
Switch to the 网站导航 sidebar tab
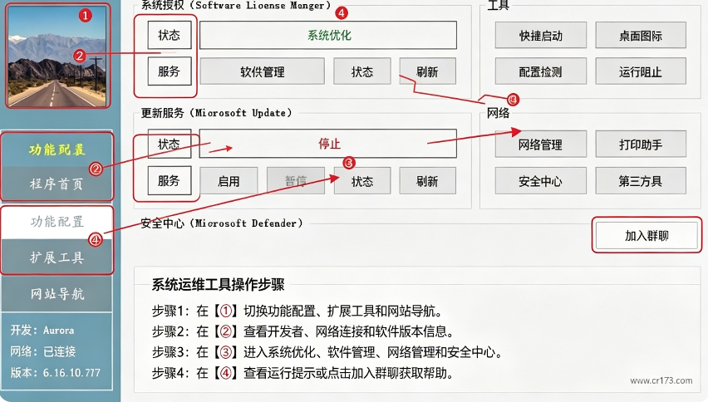57,294
